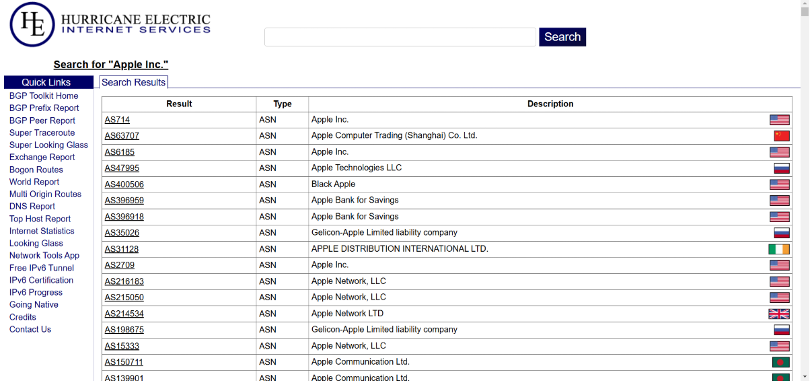The image size is (812, 389).
Task: Click page scrollbar up arrow
Action: pos(805,4)
